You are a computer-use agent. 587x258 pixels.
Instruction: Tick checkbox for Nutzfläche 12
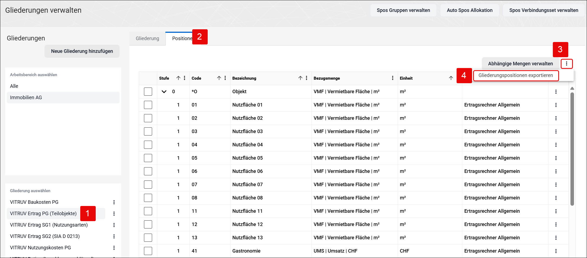148,224
